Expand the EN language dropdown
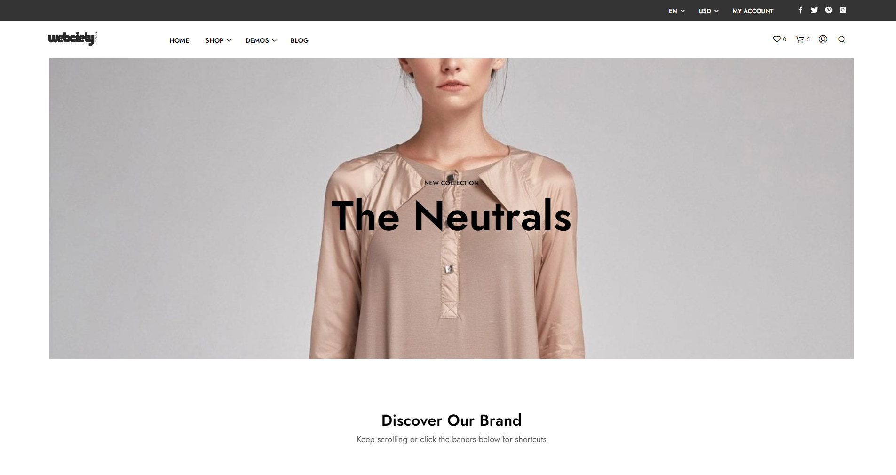Viewport: 896px width, 475px height. click(676, 11)
